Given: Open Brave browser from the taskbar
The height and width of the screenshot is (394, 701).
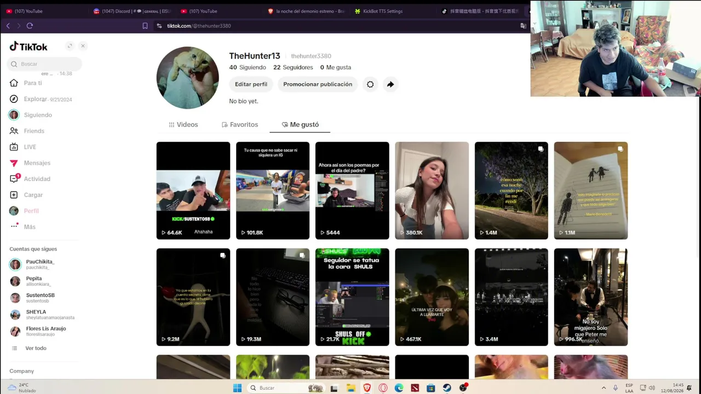Looking at the screenshot, I should click(367, 388).
